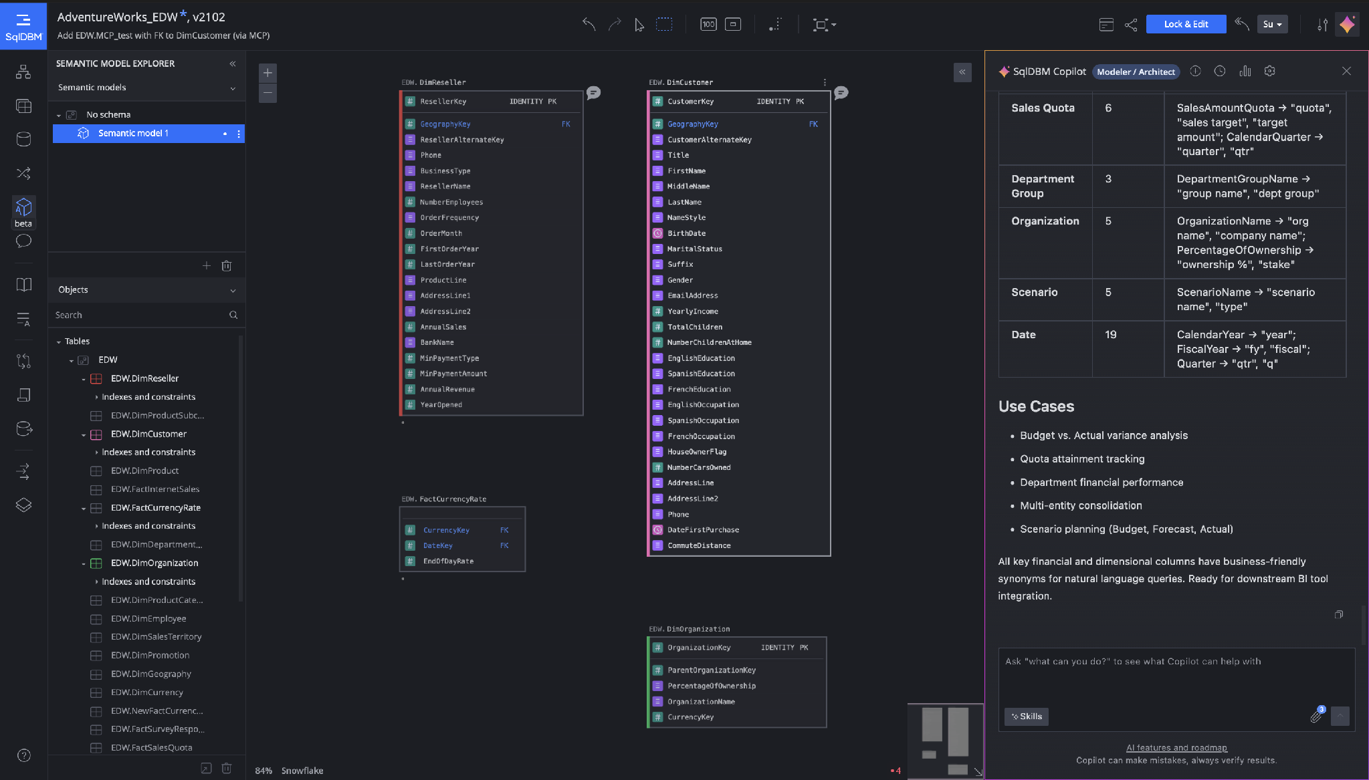Open the SqlDBM main menu logo

(23, 26)
